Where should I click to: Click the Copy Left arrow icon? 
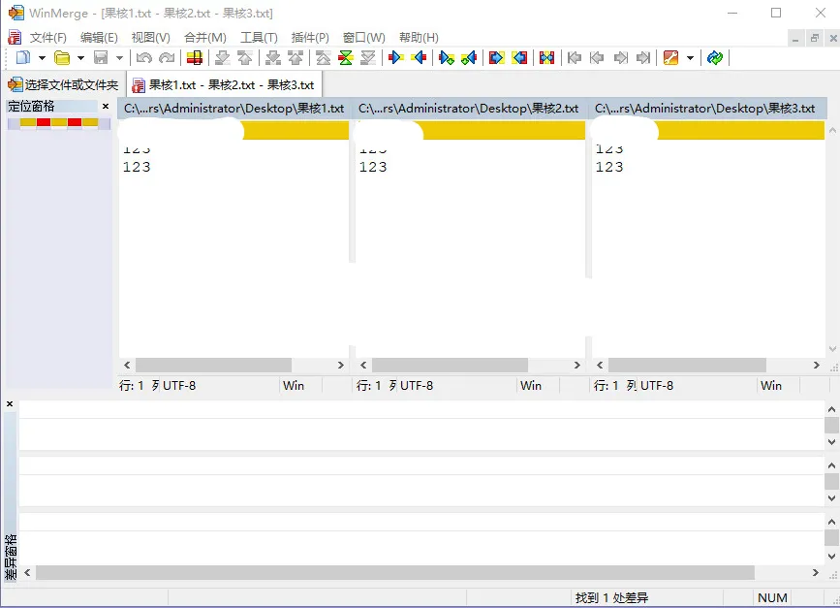pyautogui.click(x=419, y=58)
